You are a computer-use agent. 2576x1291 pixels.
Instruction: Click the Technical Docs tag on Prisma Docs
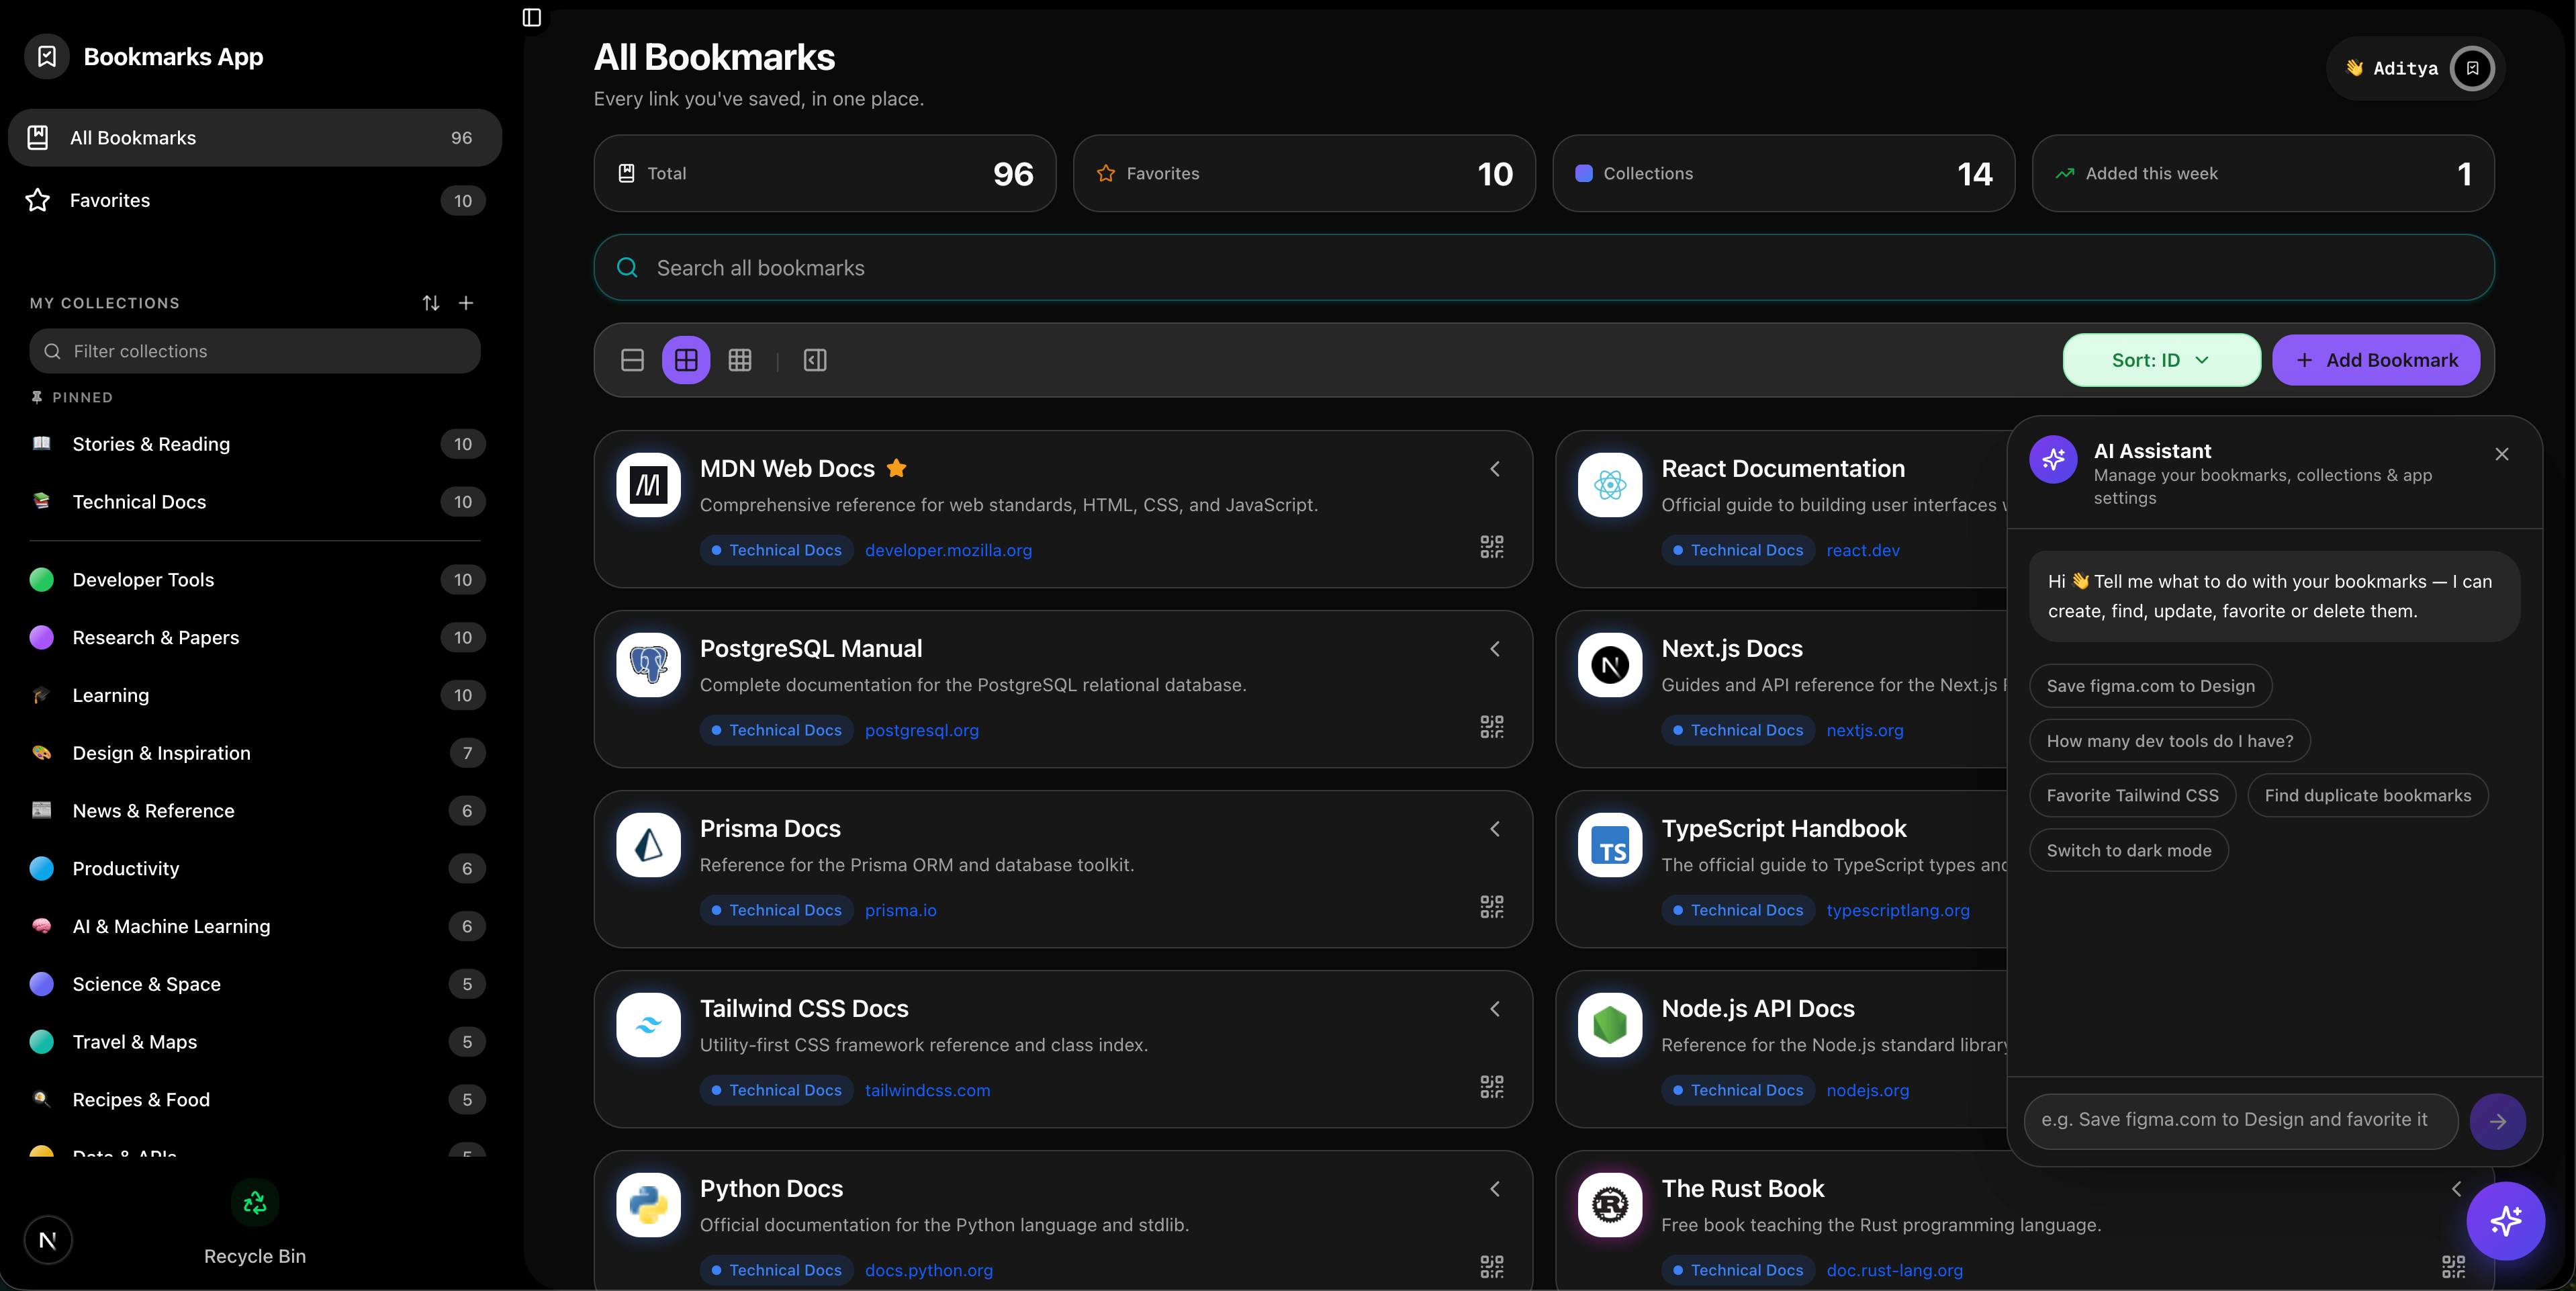(x=776, y=910)
